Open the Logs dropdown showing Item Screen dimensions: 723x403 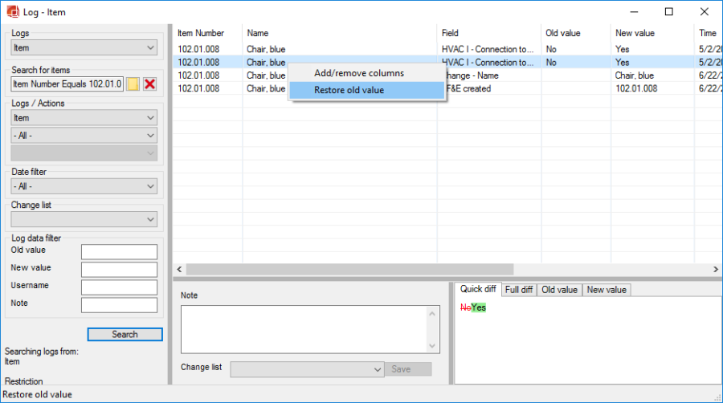click(x=84, y=48)
